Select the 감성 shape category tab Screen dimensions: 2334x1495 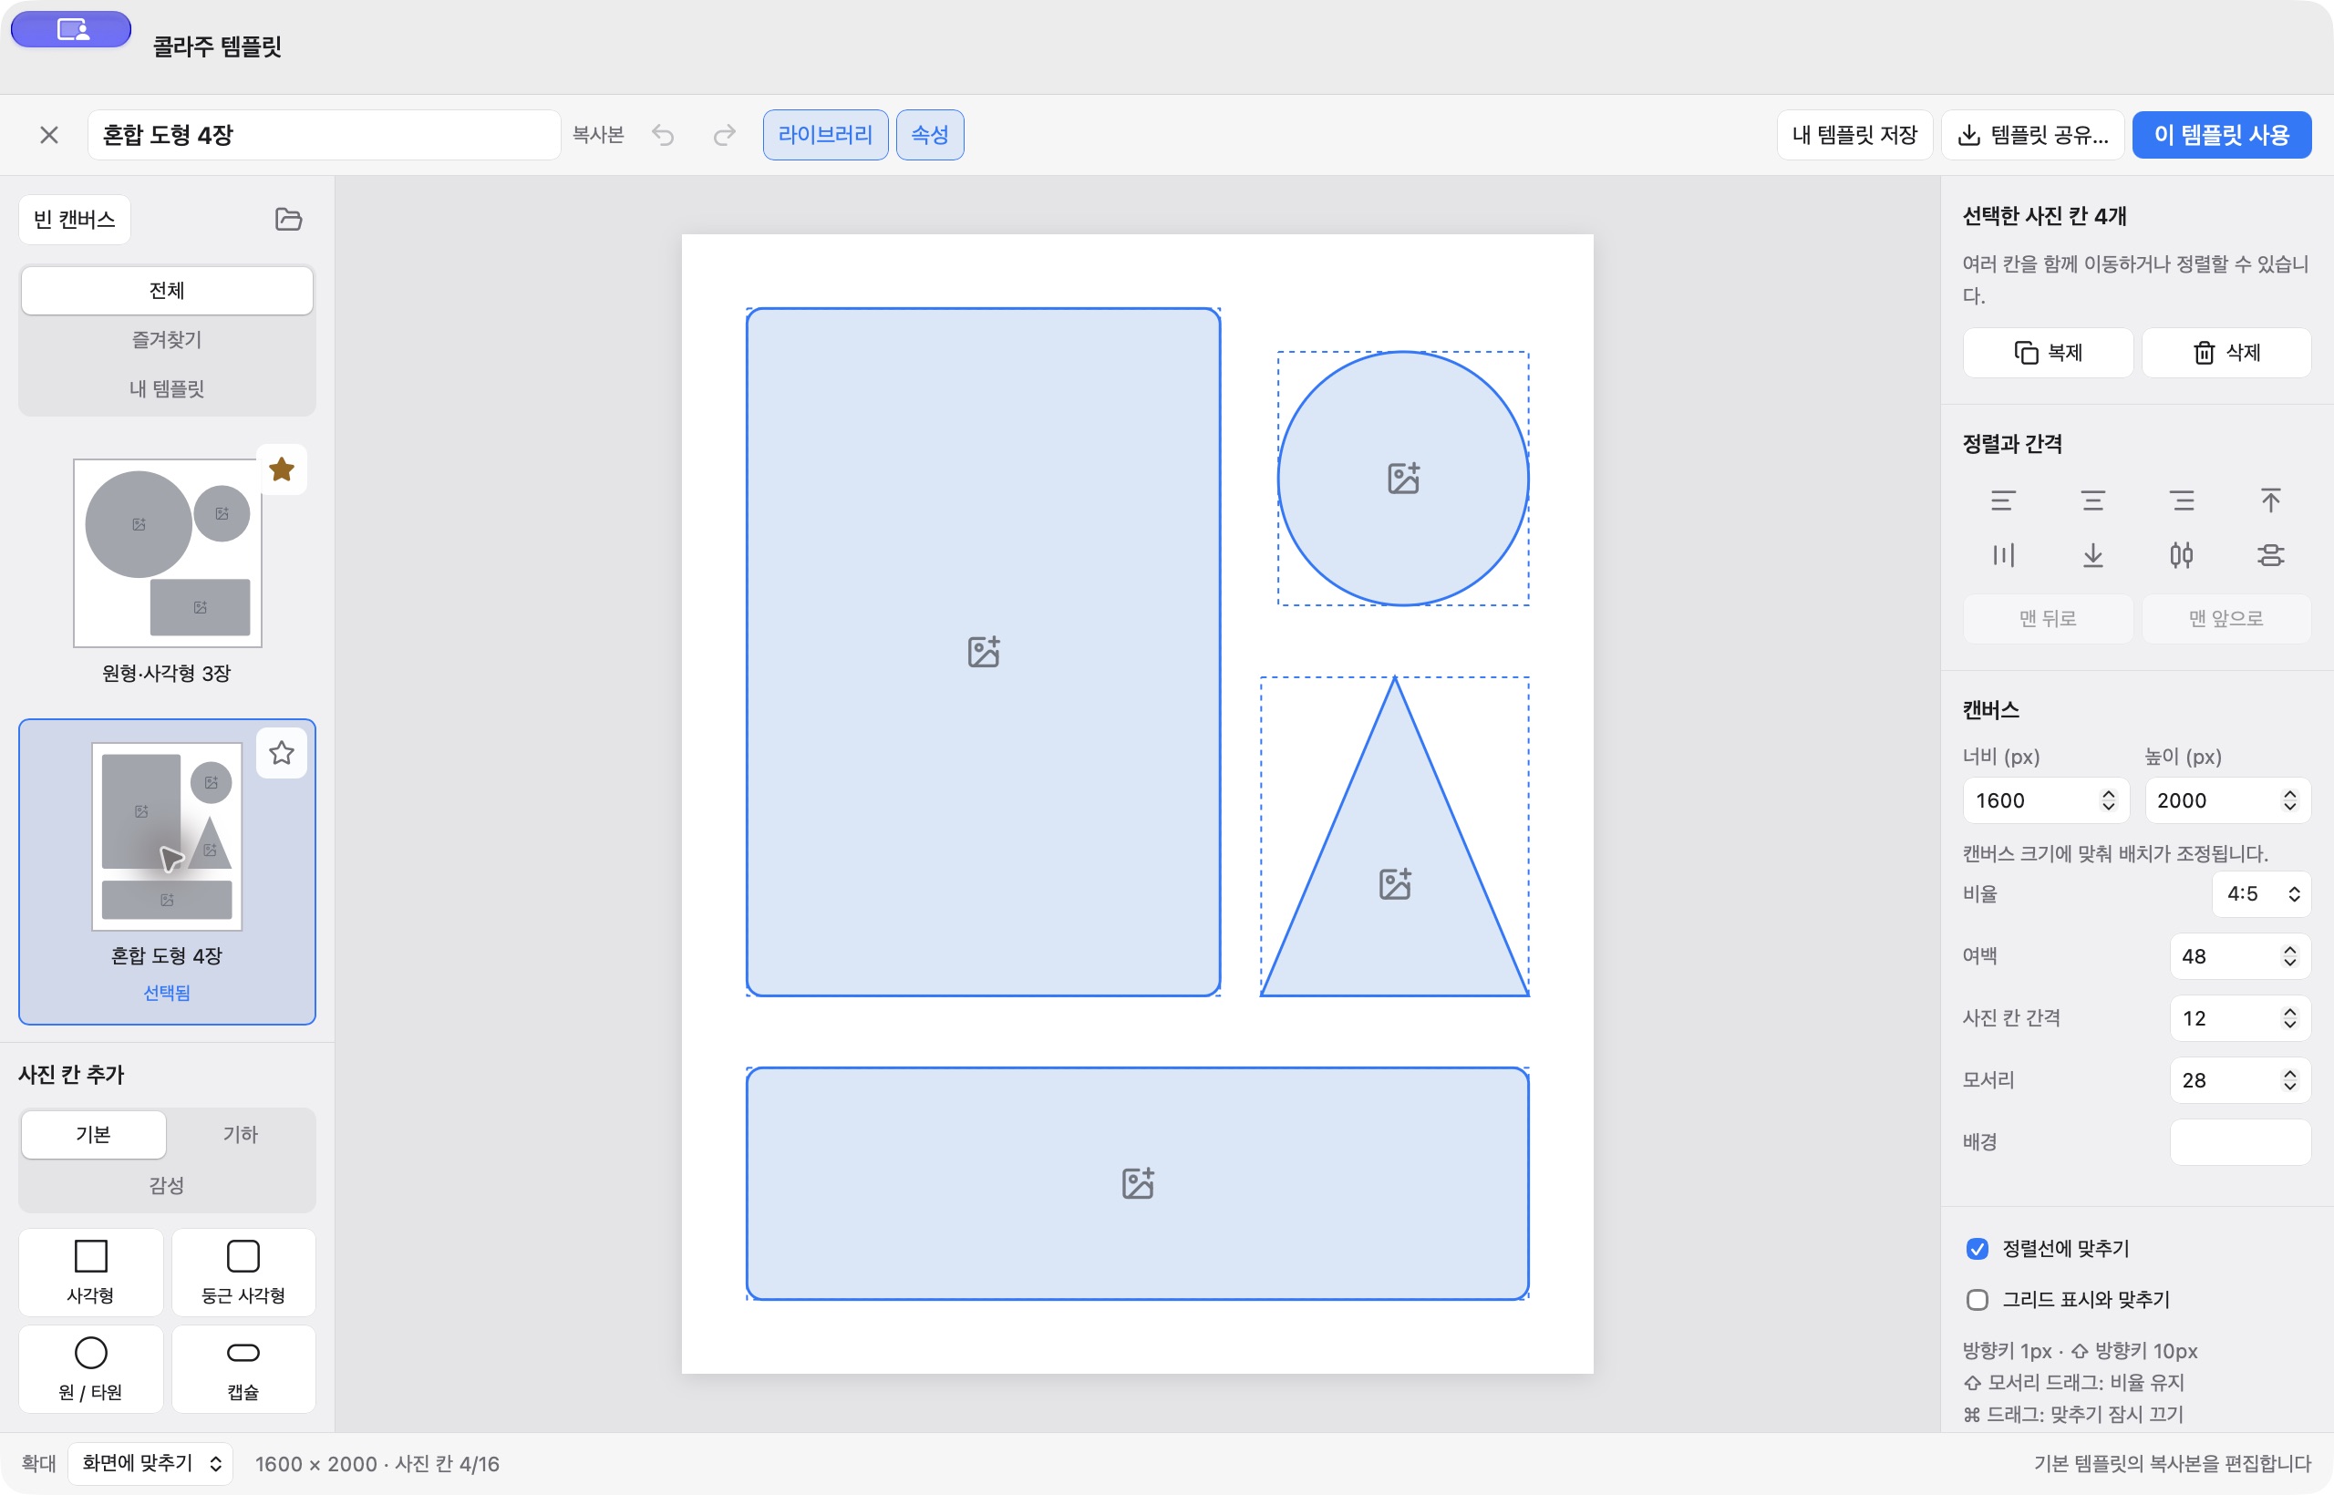167,1184
